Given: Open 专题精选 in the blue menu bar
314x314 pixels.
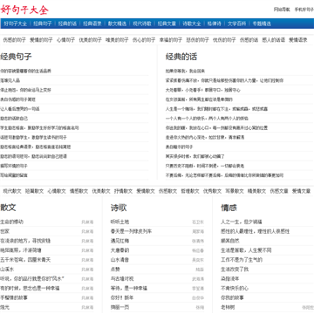Looking at the screenshot, I should click(262, 24).
